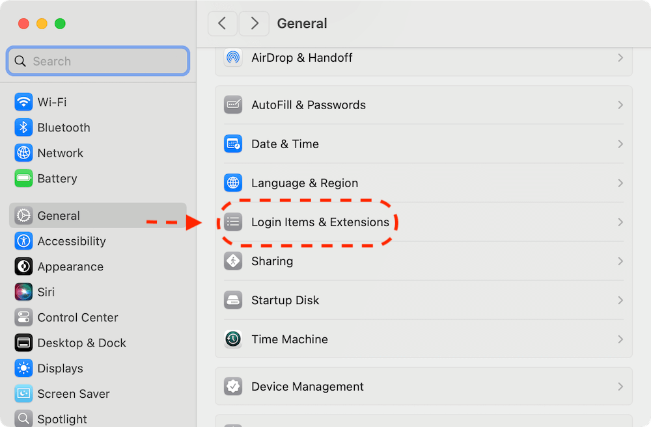Click the Device Management badge icon
Viewport: 651px width, 427px height.
[x=233, y=387]
